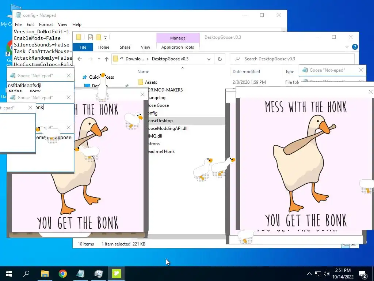Select the Assets date 2/8/2020 1:59 PM
The width and height of the screenshot is (374, 281).
[249, 82]
